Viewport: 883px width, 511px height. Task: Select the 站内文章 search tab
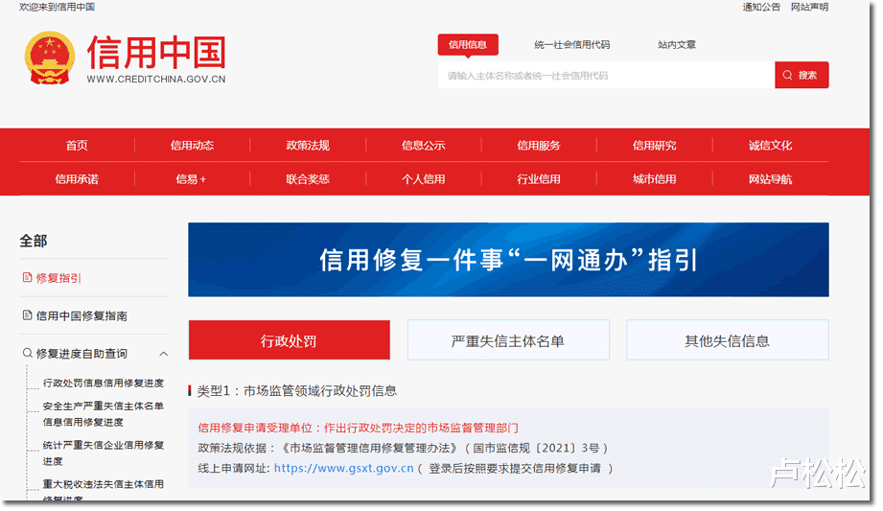[677, 44]
